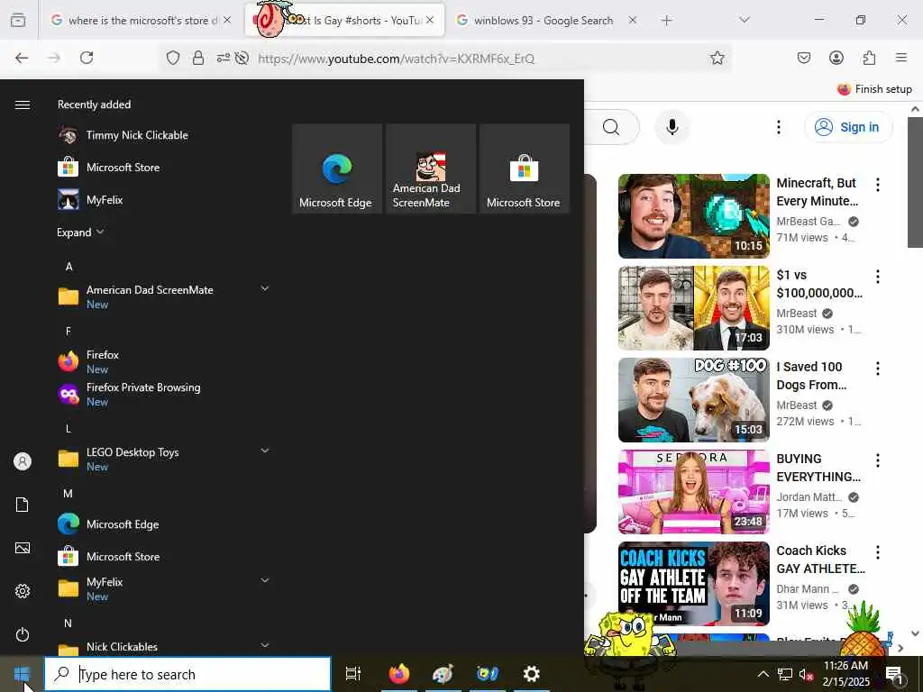
Task: Switch to Firefox on the taskbar
Action: (398, 674)
